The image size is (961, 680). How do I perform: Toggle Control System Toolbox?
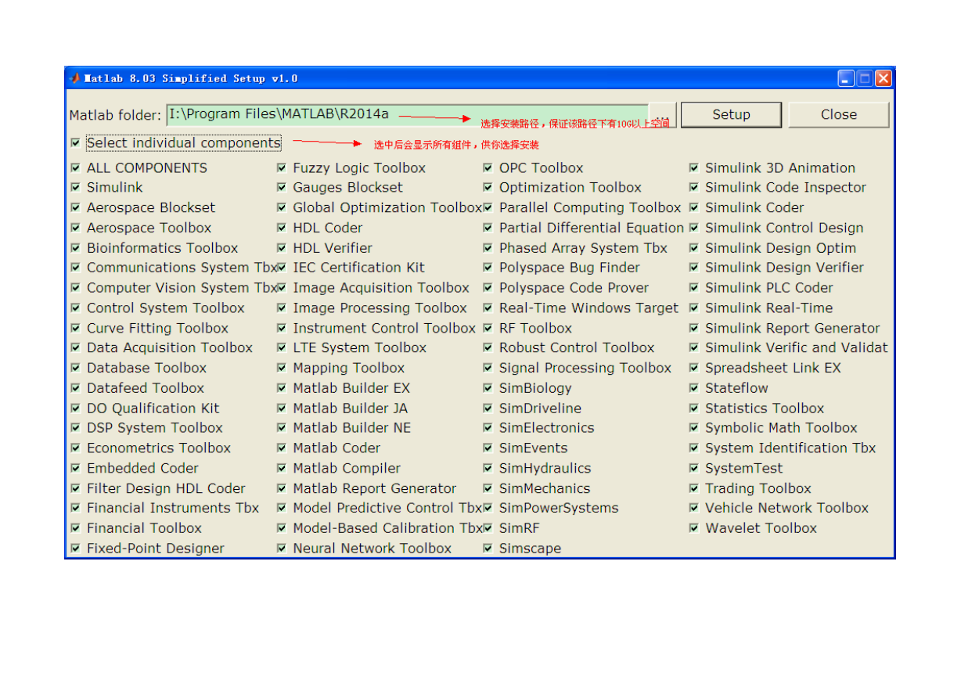pyautogui.click(x=76, y=308)
